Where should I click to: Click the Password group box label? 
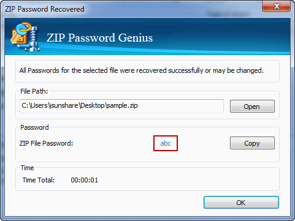pyautogui.click(x=34, y=127)
